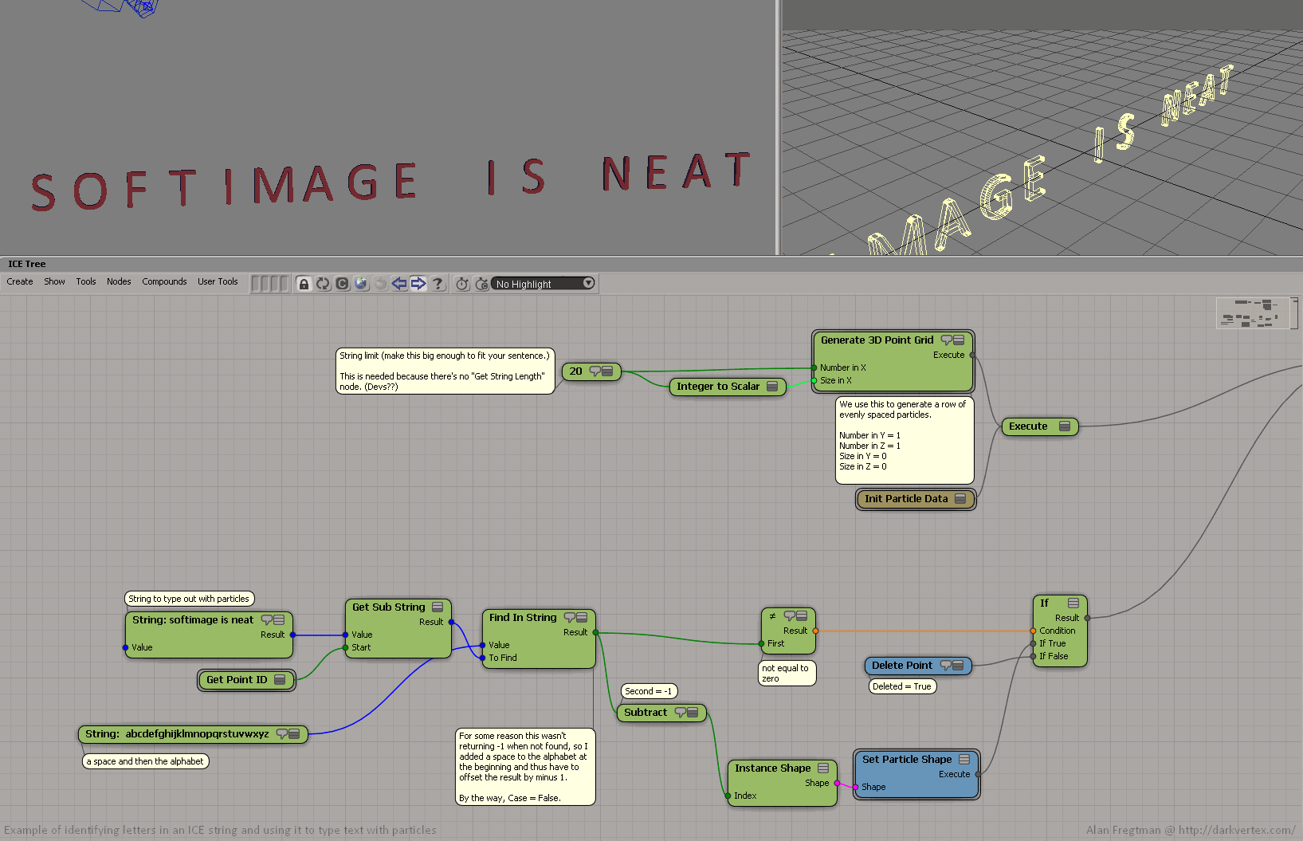Open help with the question mark icon
This screenshot has width=1303, height=841.
click(438, 284)
